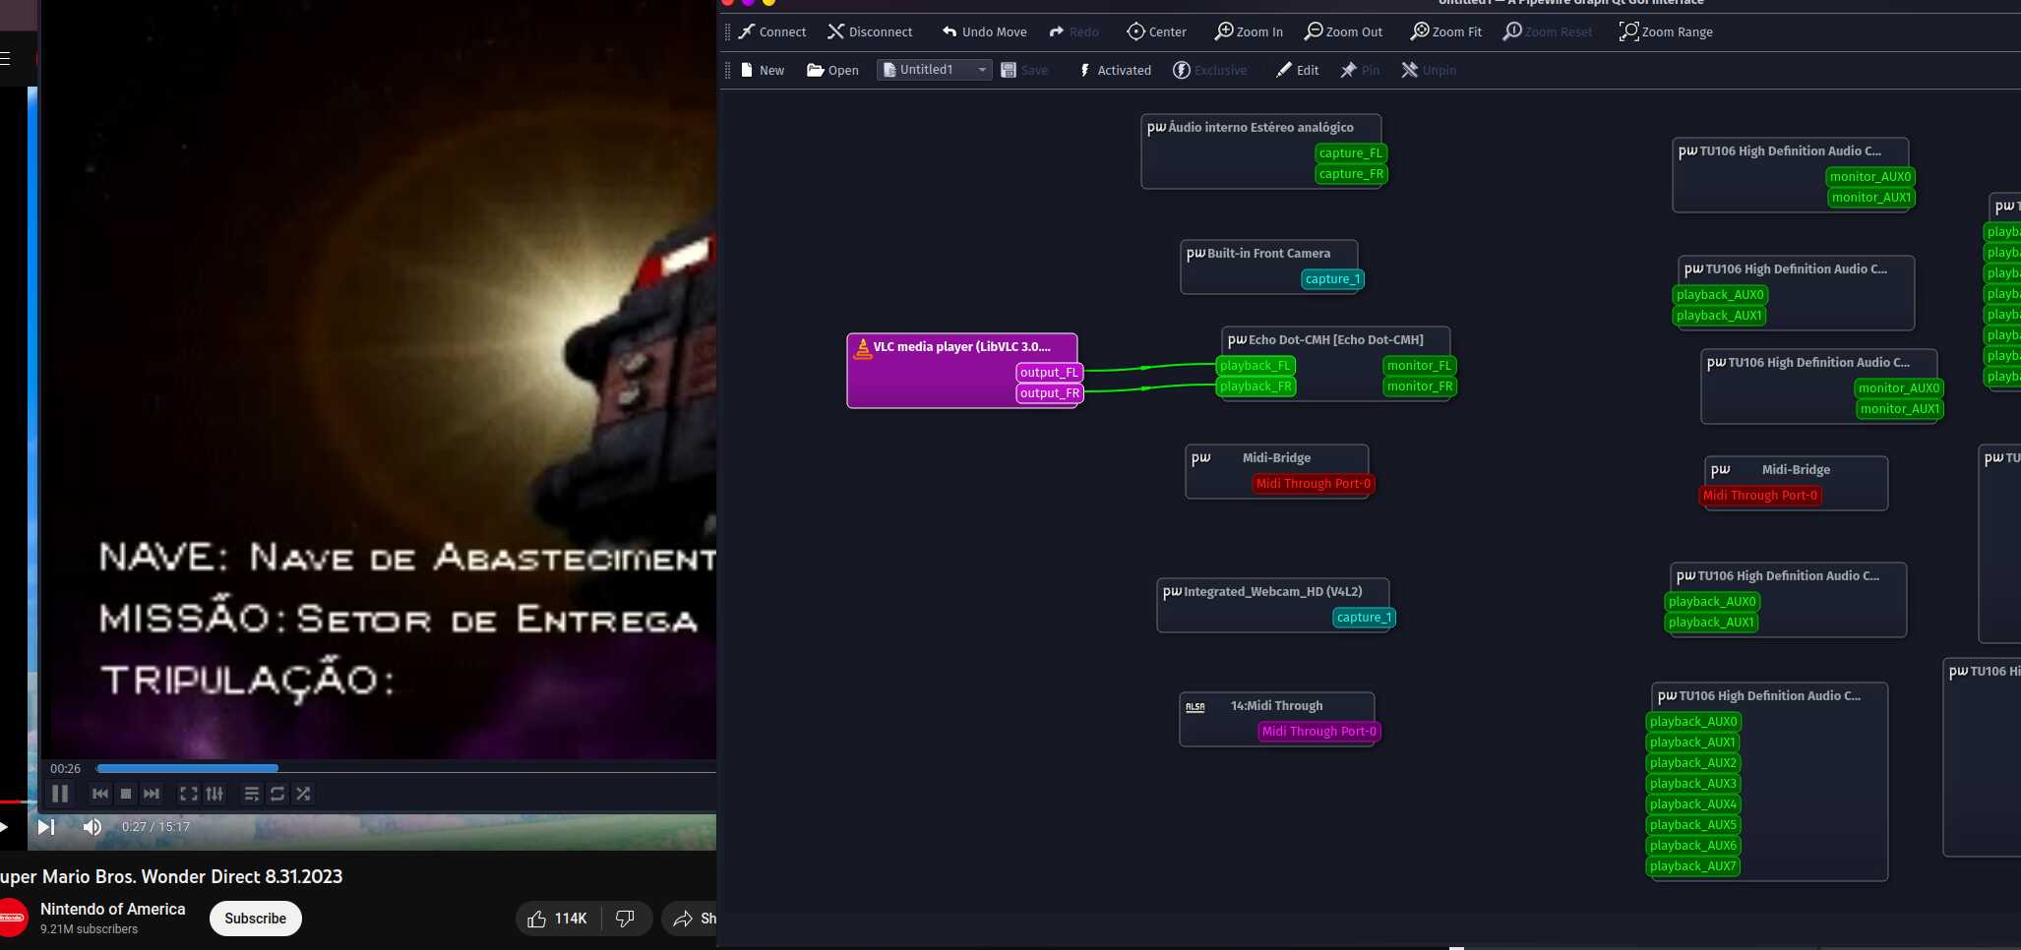Select Echo Dot monitor_FR port
Viewport: 2021px width, 950px height.
pyautogui.click(x=1419, y=386)
